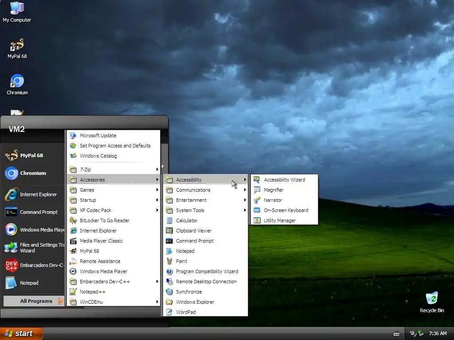Open Command Prompt in start menu left pane
The image size is (454, 340).
point(32,212)
